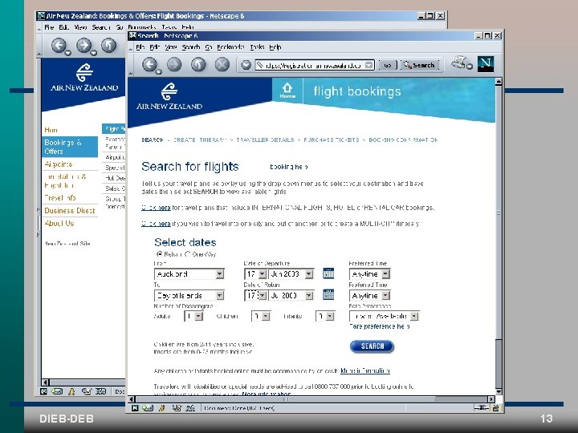Open calendar icon for Date of Return
The image size is (578, 433).
tap(328, 294)
